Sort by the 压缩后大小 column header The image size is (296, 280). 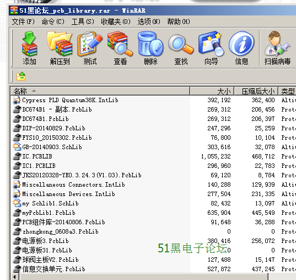click(256, 91)
